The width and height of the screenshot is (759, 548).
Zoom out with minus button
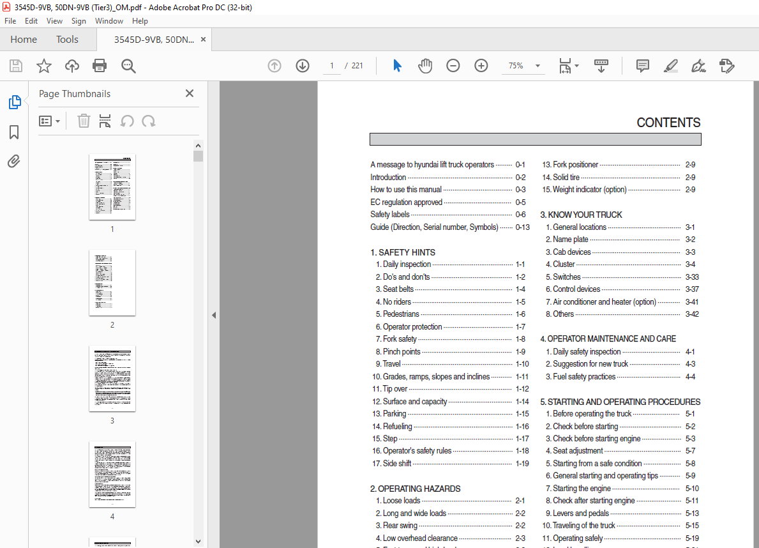(x=453, y=66)
